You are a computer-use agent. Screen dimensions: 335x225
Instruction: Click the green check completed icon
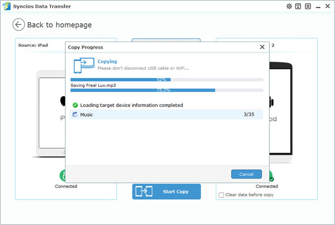pyautogui.click(x=75, y=105)
